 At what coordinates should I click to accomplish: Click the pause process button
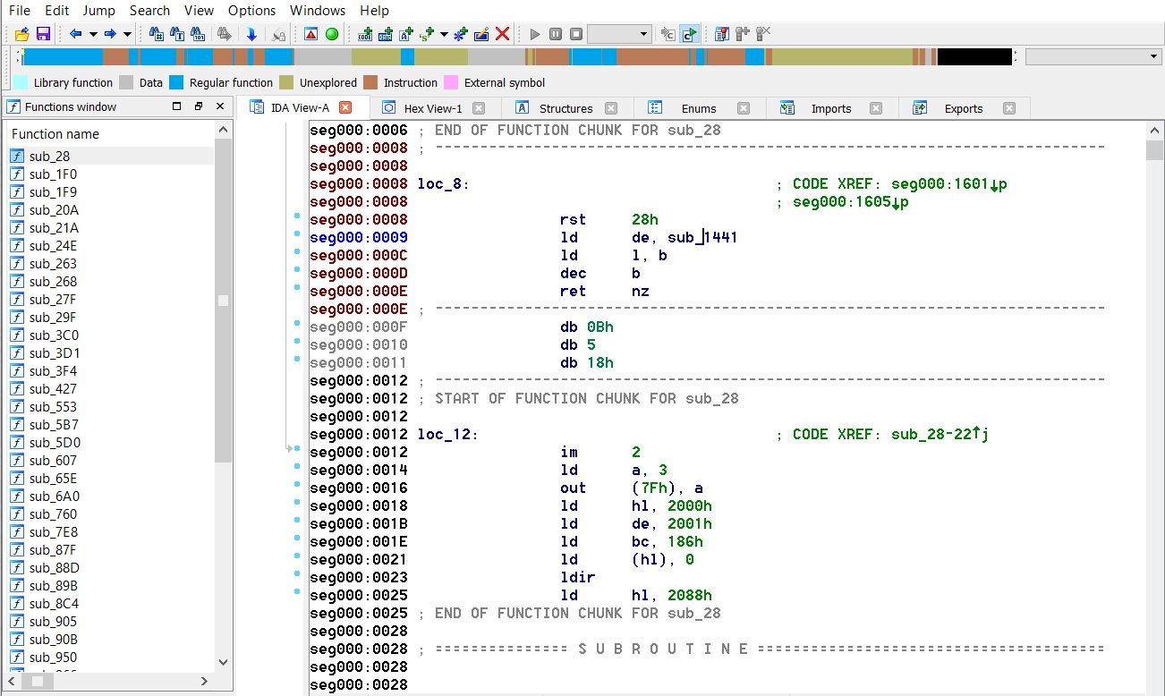tap(556, 34)
